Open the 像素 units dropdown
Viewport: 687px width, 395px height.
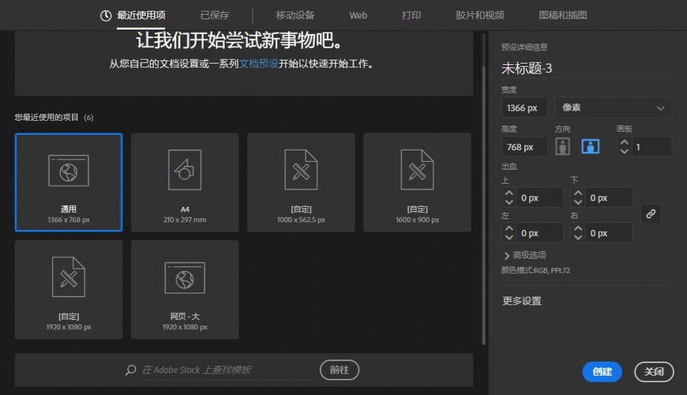[x=613, y=108]
